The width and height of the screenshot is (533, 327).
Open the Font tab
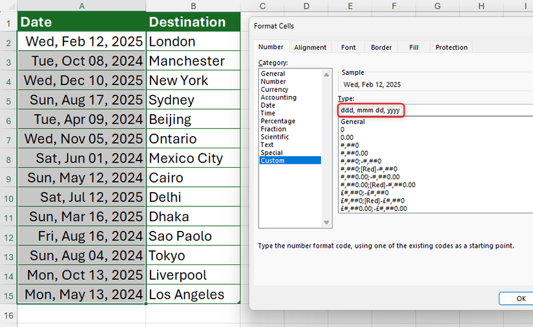click(348, 47)
